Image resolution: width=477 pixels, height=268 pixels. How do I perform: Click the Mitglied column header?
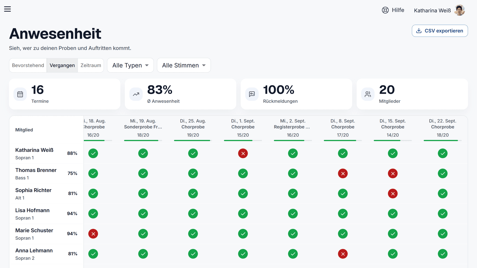point(24,130)
